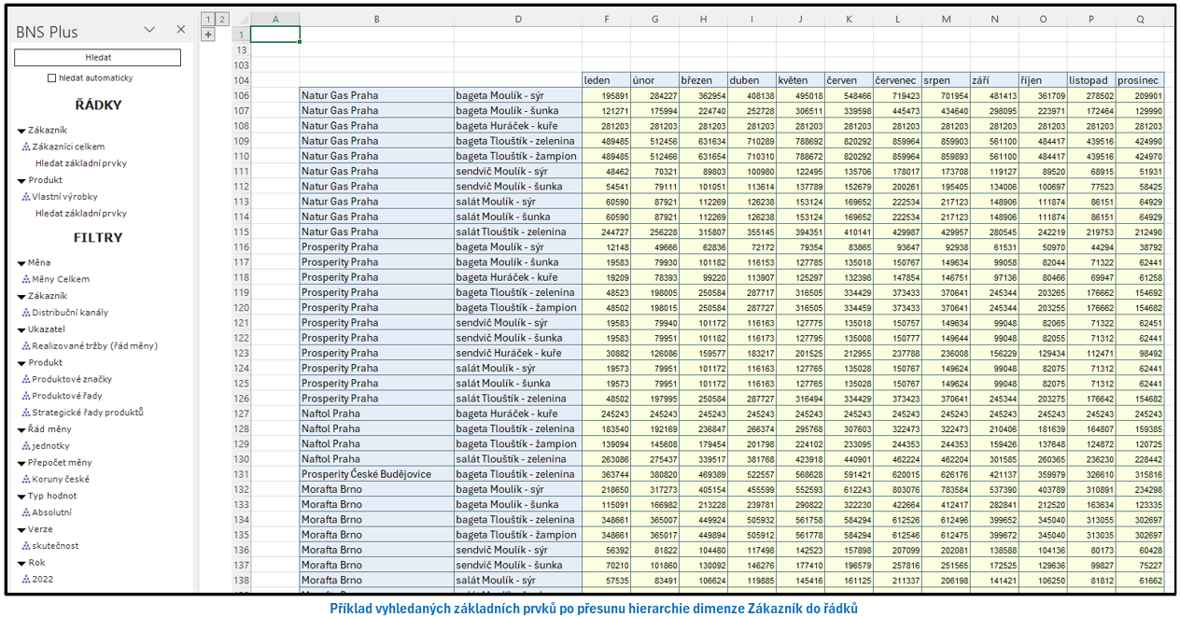Image resolution: width=1180 pixels, height=617 pixels.
Task: Collapse Měna filter group
Action: pyautogui.click(x=21, y=263)
